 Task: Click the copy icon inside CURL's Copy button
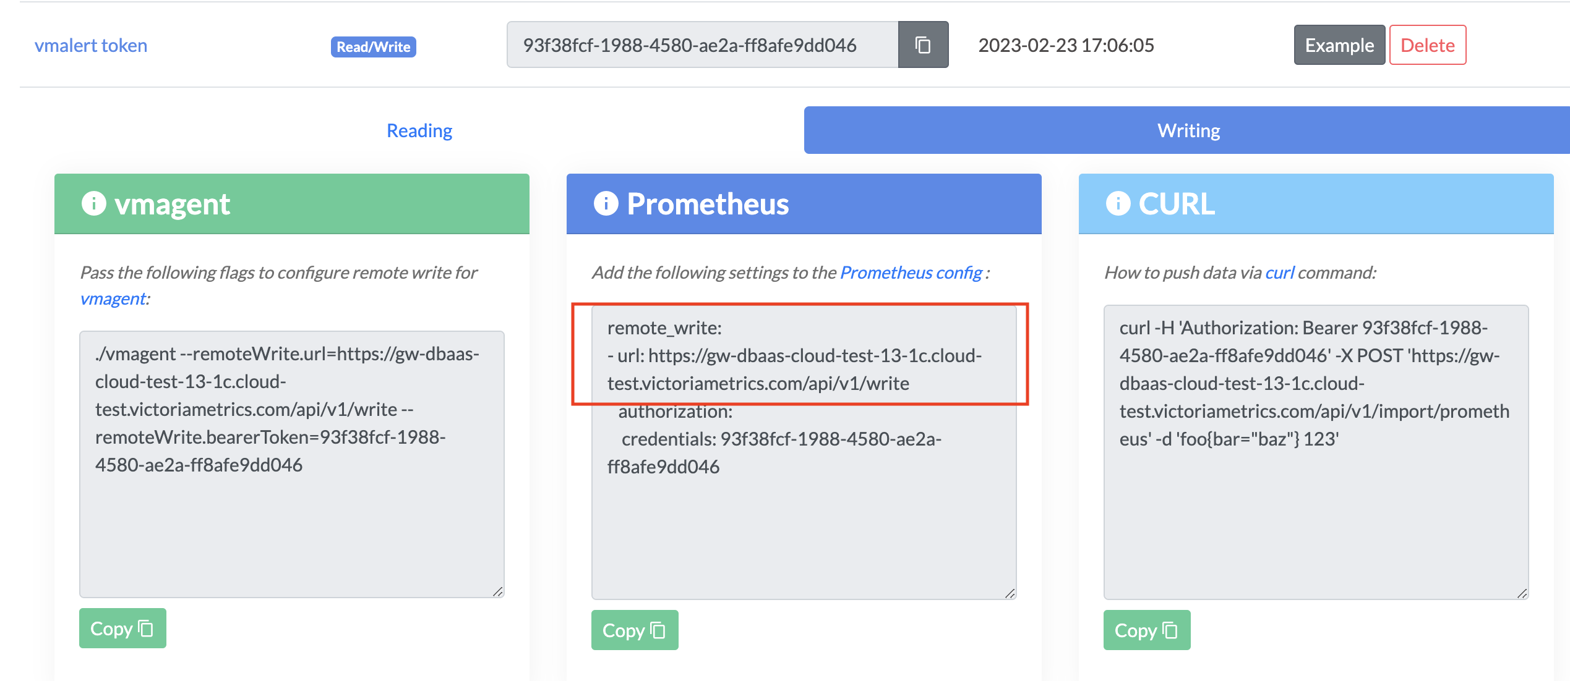1169,630
